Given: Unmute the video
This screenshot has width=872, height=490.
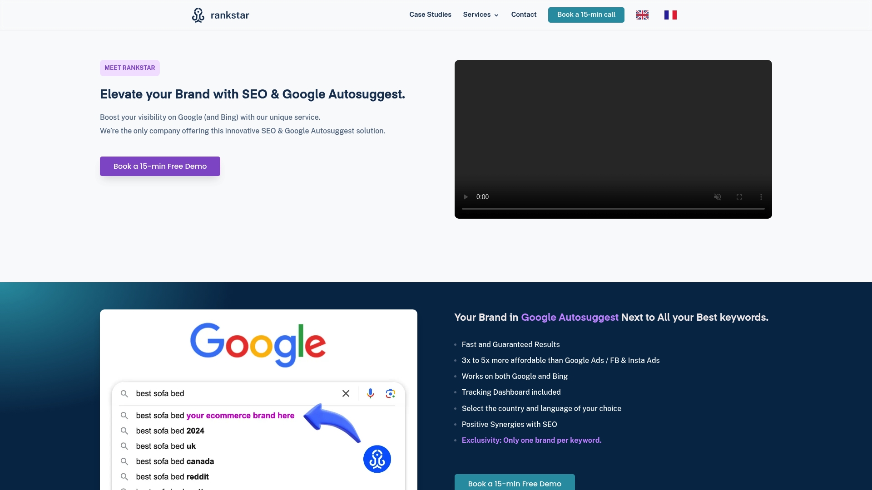Looking at the screenshot, I should (x=717, y=196).
